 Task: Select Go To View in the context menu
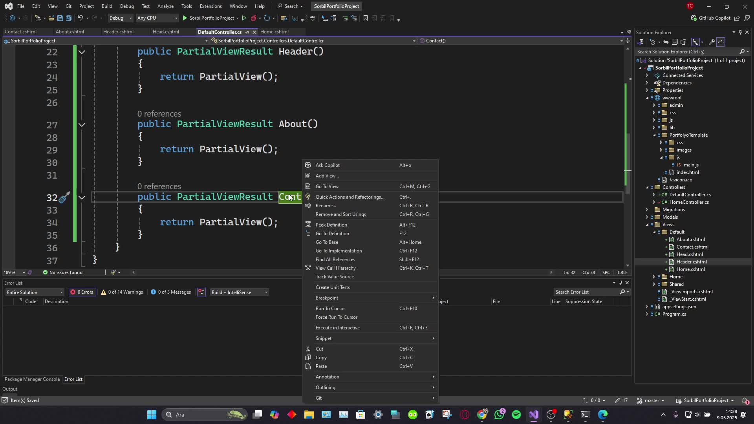coord(370,186)
